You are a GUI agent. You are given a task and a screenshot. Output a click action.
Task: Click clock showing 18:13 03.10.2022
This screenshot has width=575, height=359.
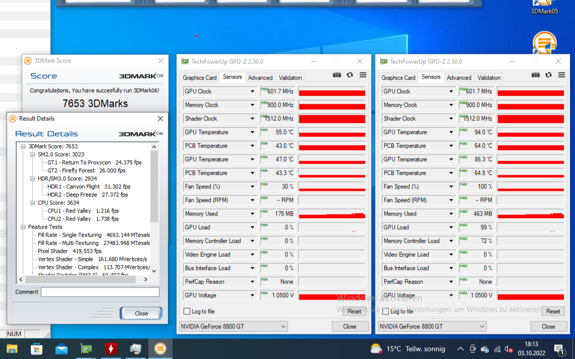(531, 349)
